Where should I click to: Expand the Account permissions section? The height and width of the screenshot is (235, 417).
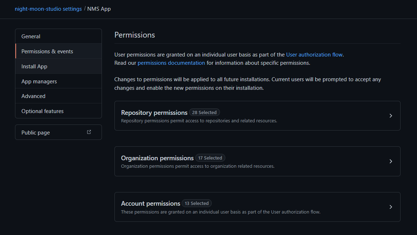click(257, 207)
